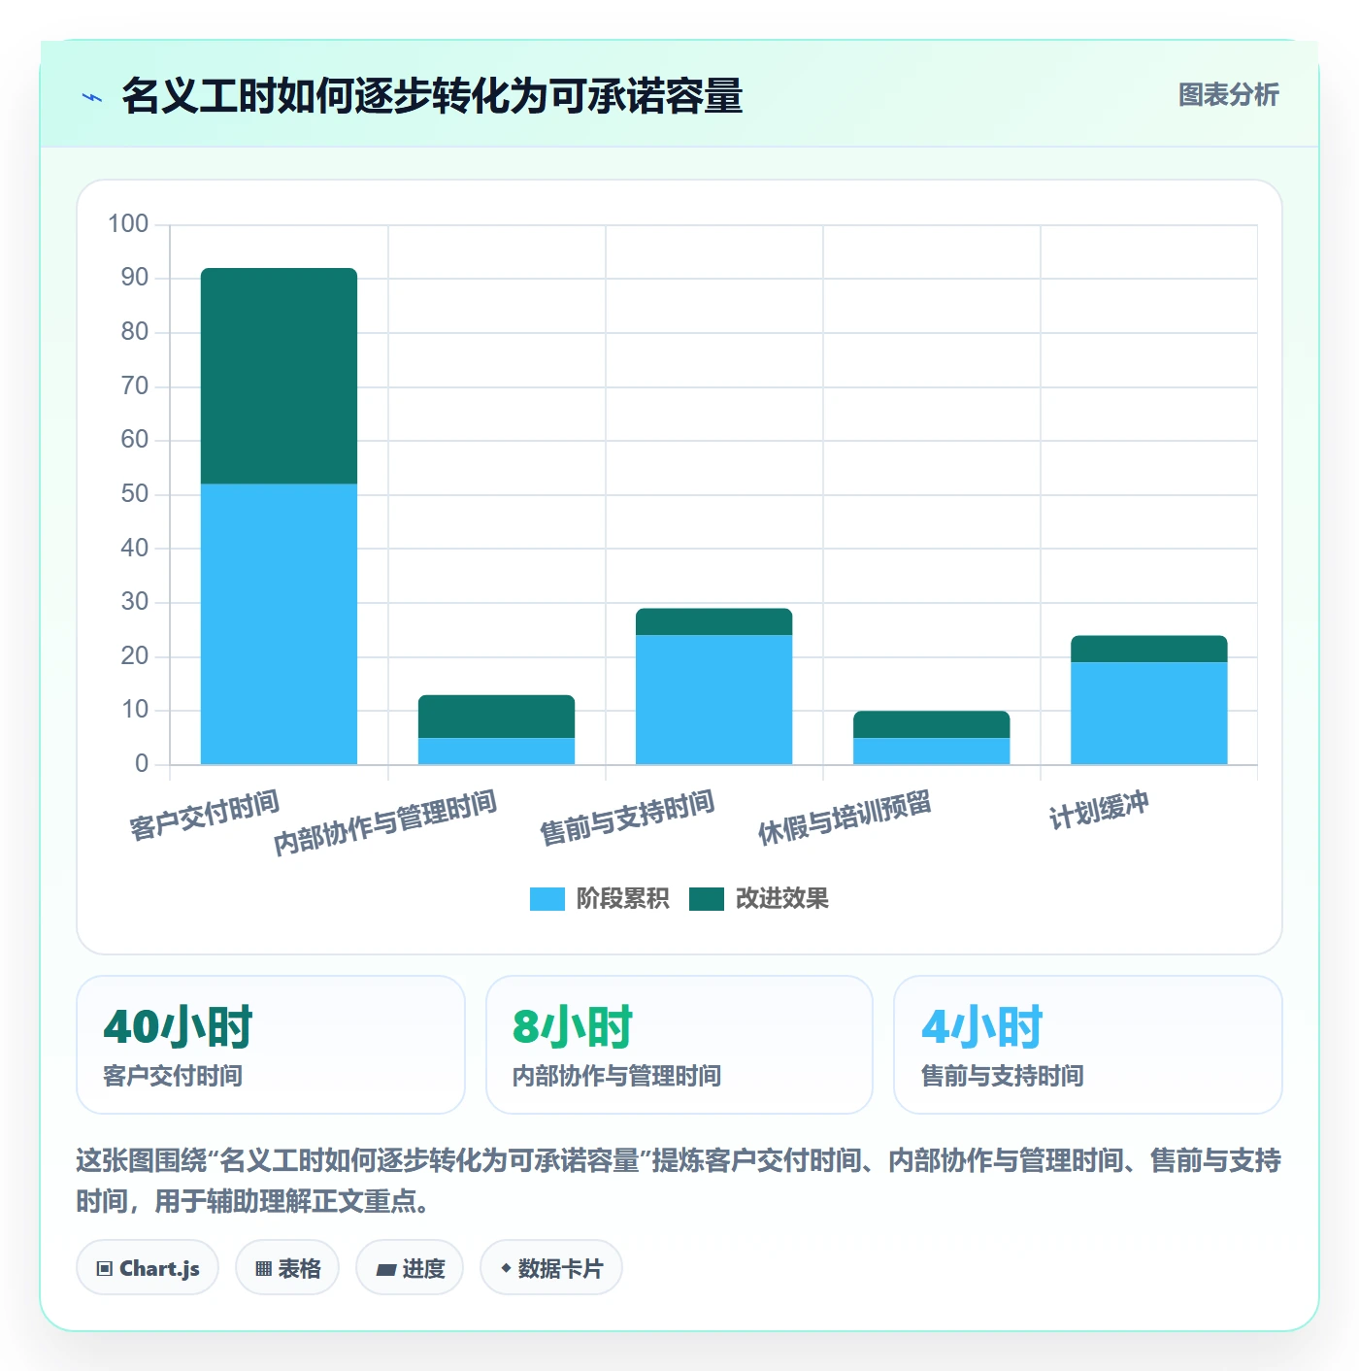Click the light blue 客户交付时间 bar segment
This screenshot has width=1359, height=1371.
[279, 624]
